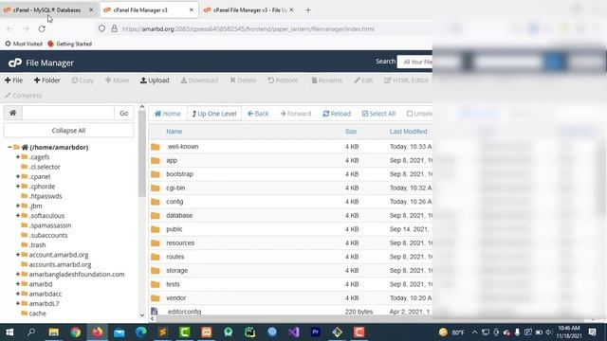This screenshot has height=341, width=607.
Task: Click the Copy toolbar item
Action: click(83, 81)
